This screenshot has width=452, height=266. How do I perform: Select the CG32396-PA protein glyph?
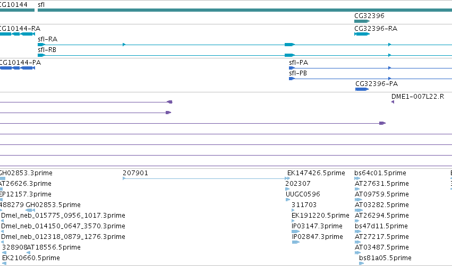[x=362, y=89]
